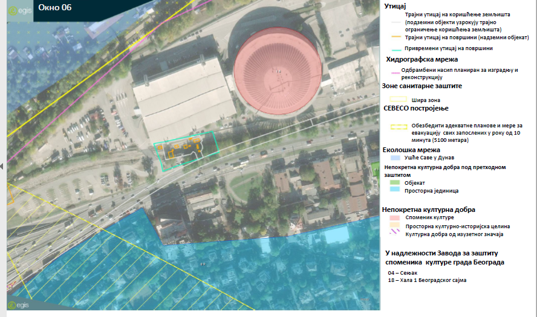The height and width of the screenshot is (317, 537).
Task: Click the egis logo at top left
Action: coord(20,11)
